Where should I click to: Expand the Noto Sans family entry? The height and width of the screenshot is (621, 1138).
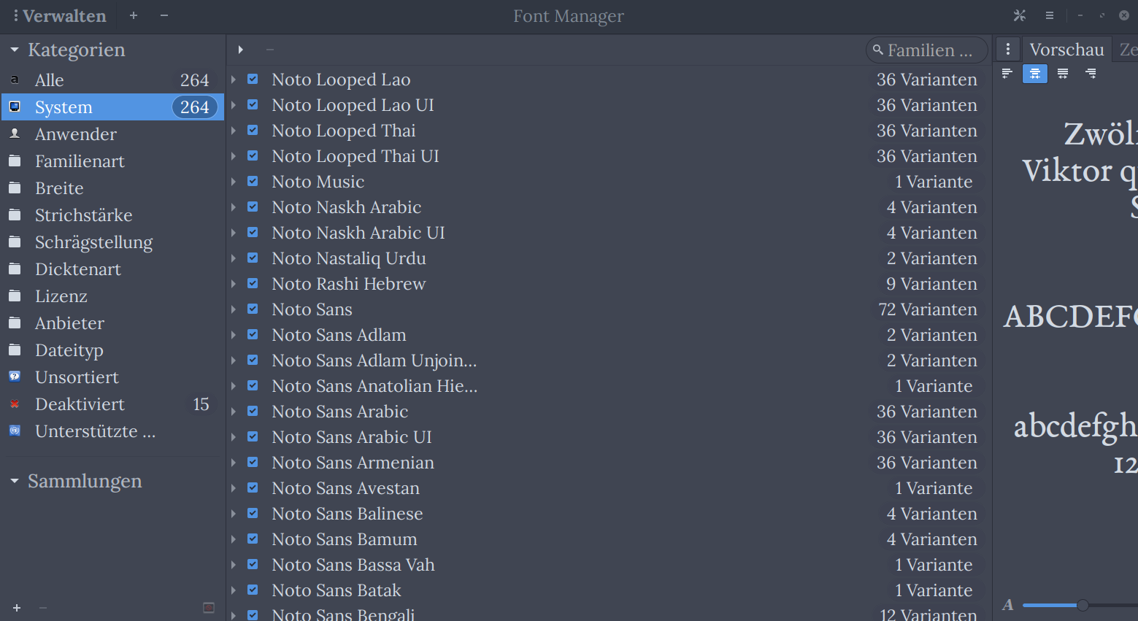coord(233,309)
